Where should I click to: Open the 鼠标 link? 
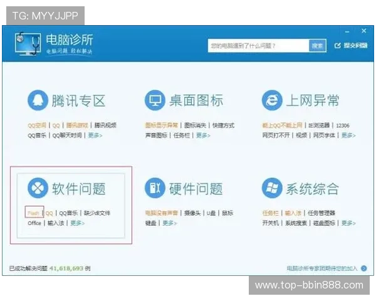coord(227,213)
